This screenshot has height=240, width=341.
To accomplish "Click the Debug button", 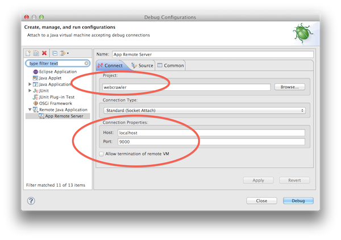I will (298, 201).
